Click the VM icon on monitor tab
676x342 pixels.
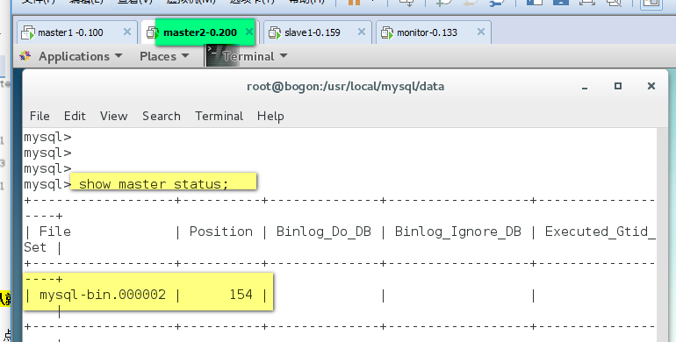tap(387, 32)
